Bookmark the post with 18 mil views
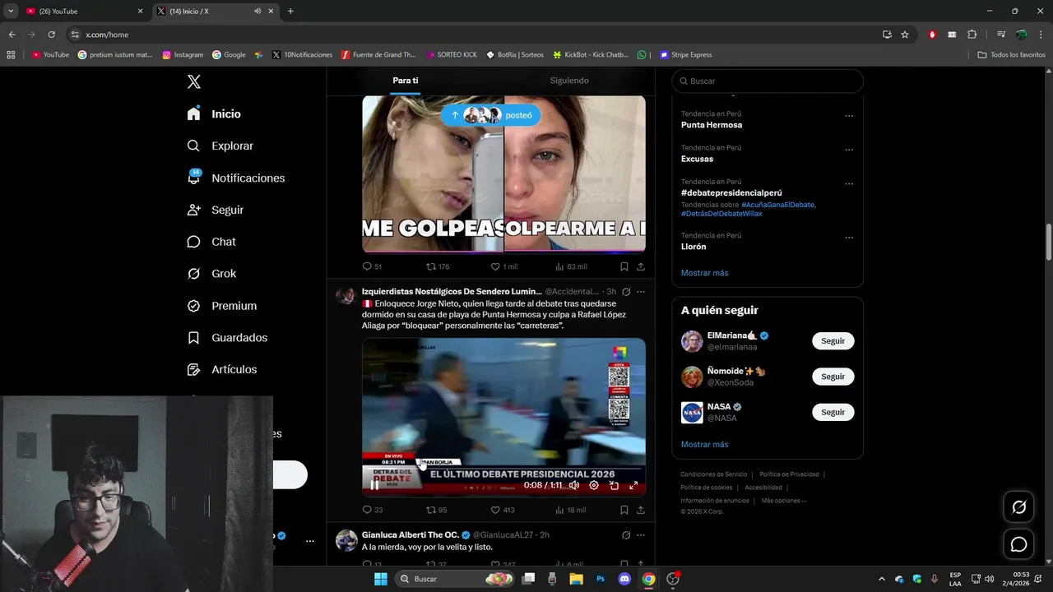 click(x=624, y=510)
